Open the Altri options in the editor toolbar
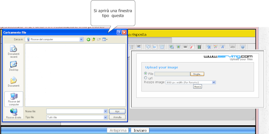The image size is (269, 134). click(233, 47)
